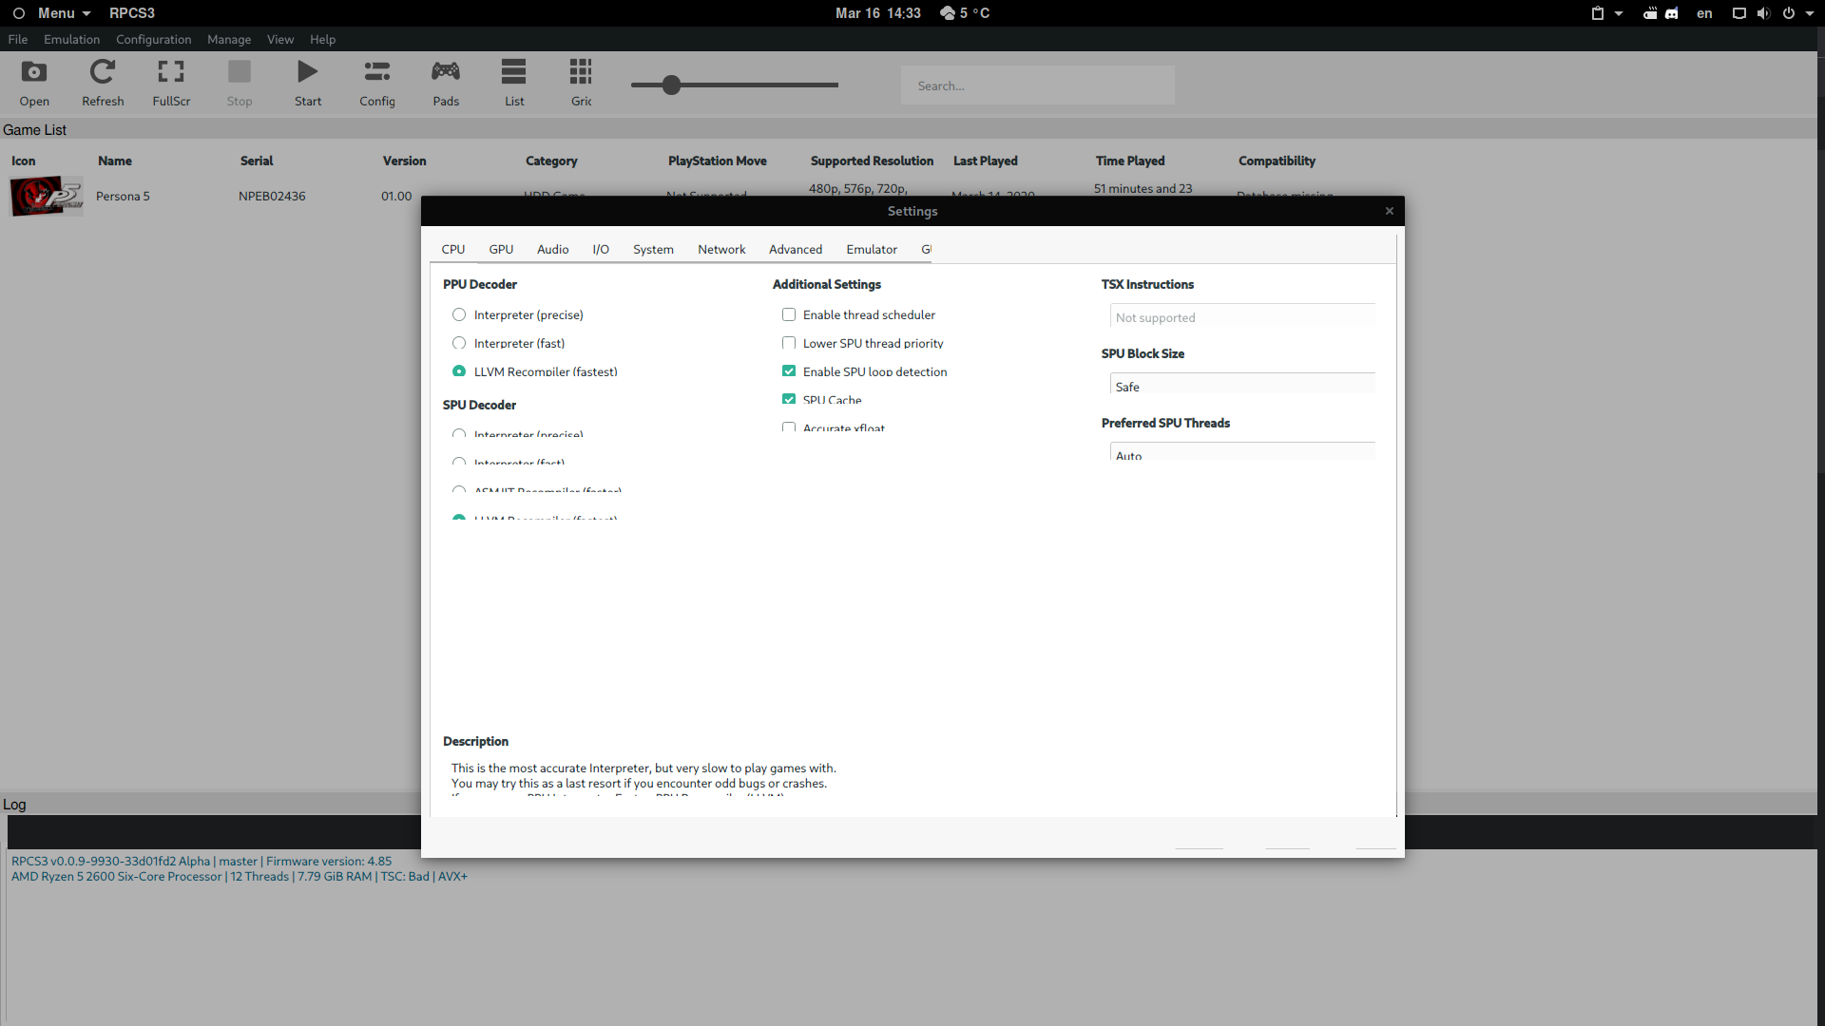The width and height of the screenshot is (1825, 1026).
Task: Start emulation with the Start icon
Action: point(306,83)
